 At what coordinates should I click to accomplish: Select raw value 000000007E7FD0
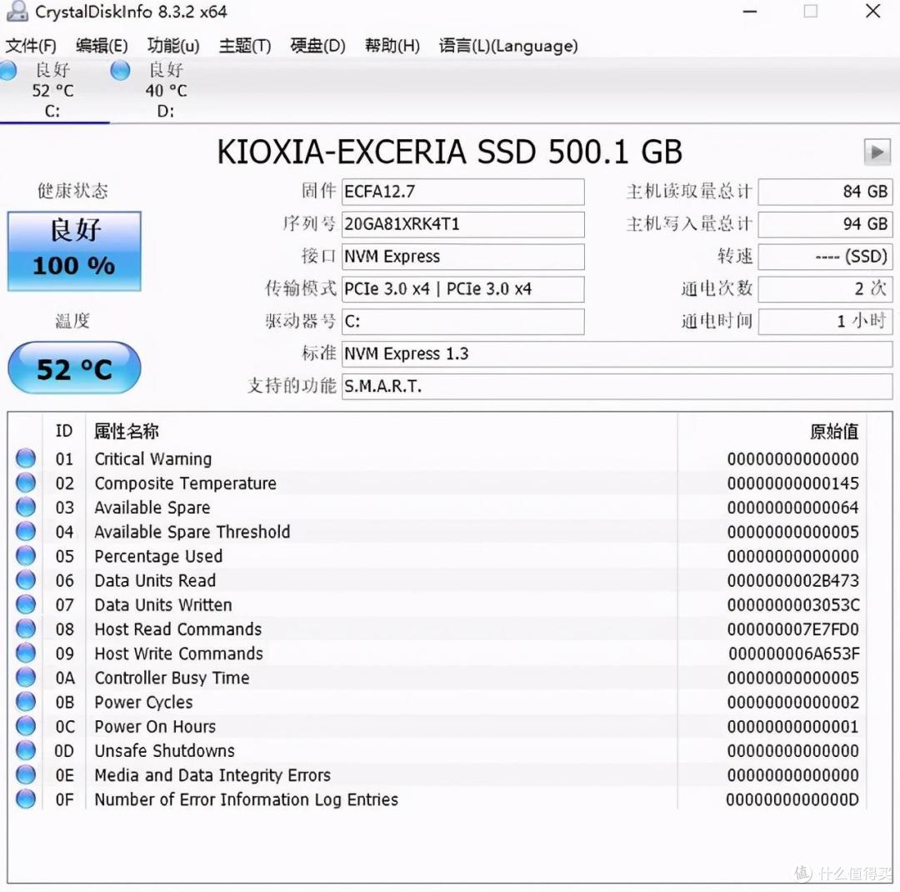coord(792,629)
